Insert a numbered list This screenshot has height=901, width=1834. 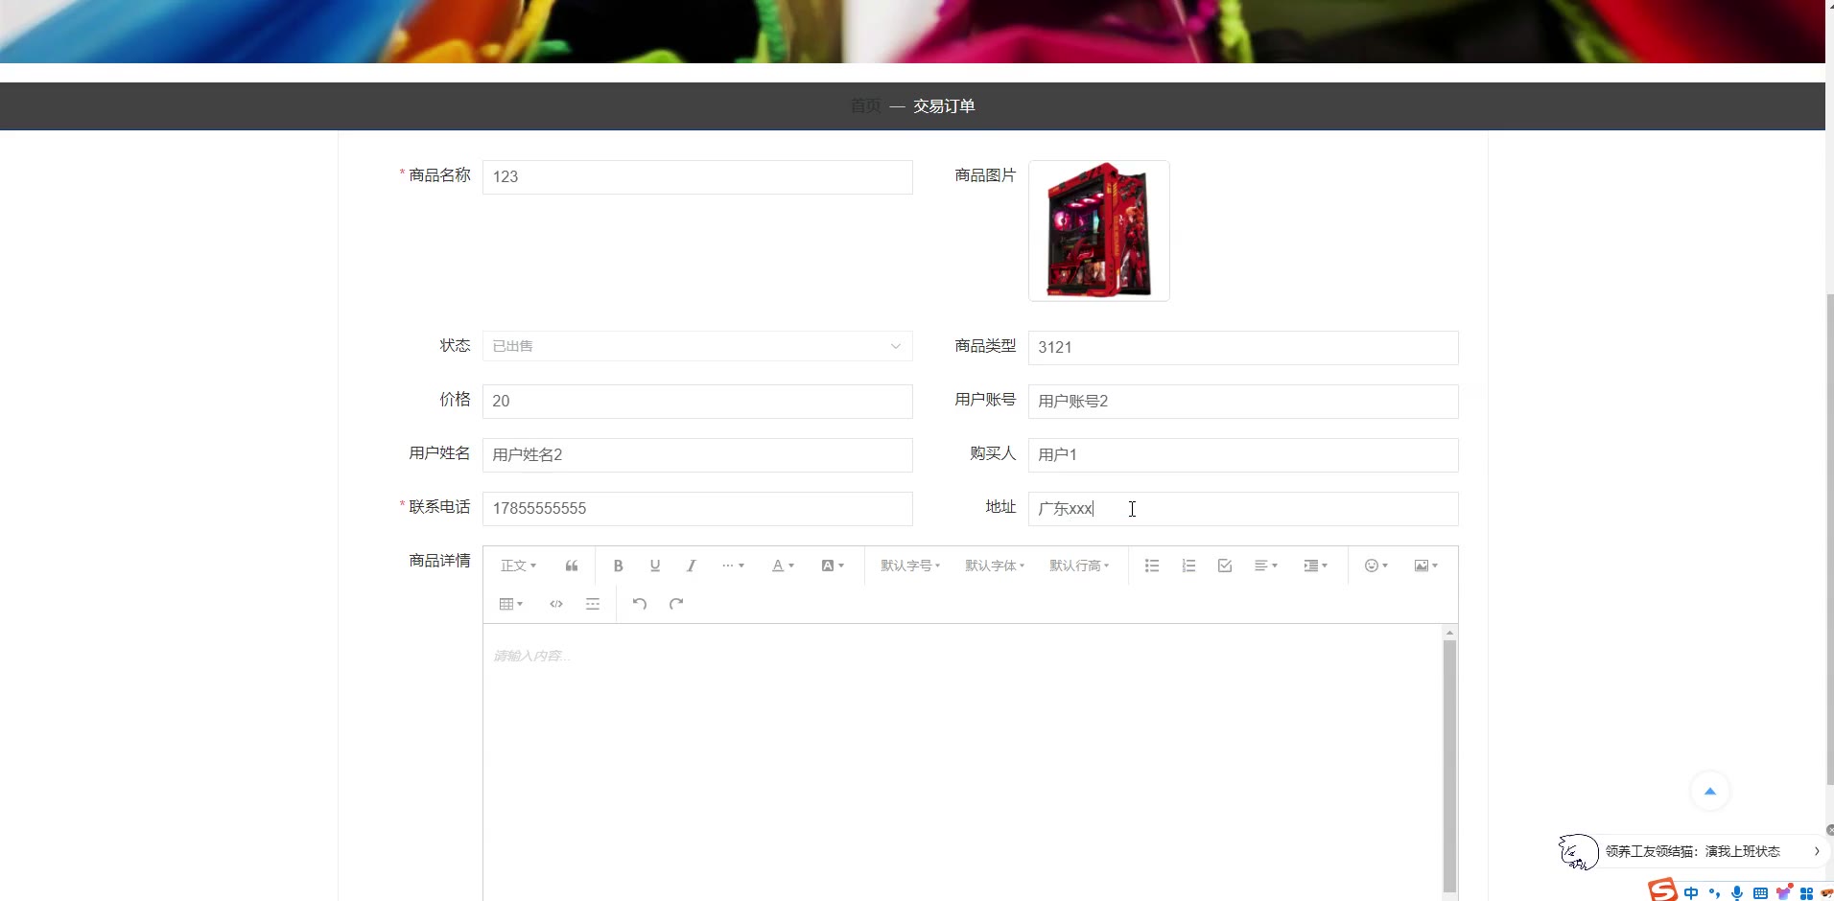point(1188,566)
